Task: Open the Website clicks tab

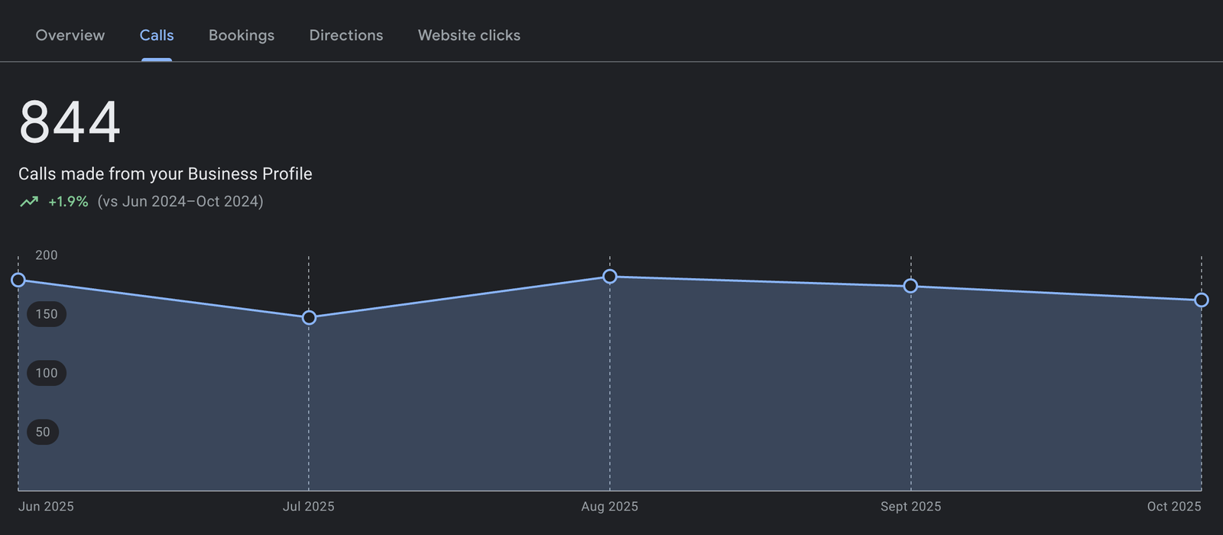Action: [x=469, y=35]
